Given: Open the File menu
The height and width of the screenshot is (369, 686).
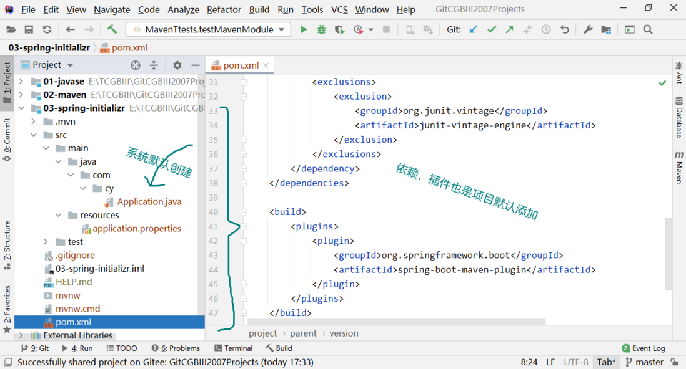Looking at the screenshot, I should tap(28, 9).
